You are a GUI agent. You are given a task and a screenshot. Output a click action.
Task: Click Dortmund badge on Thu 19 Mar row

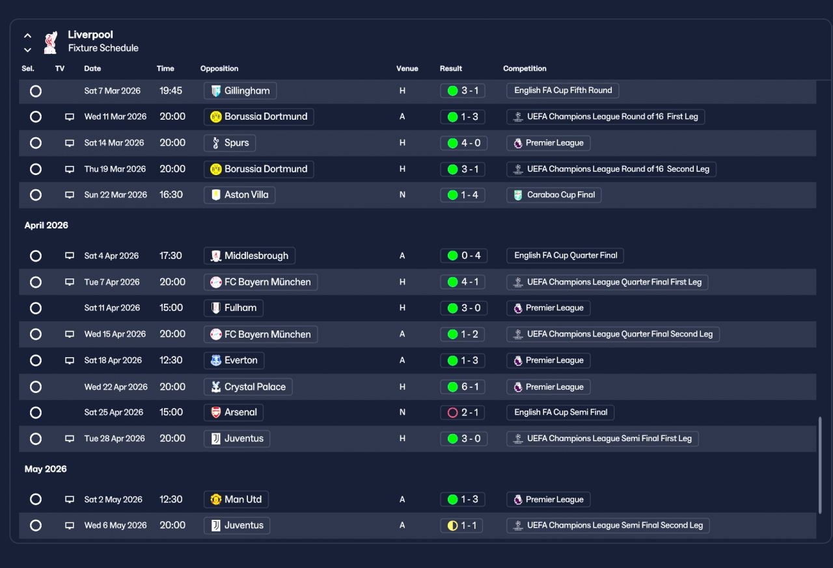(x=216, y=169)
